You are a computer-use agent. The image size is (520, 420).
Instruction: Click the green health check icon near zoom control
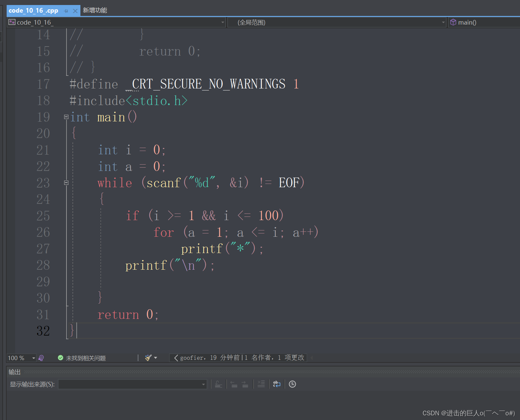tap(60, 357)
